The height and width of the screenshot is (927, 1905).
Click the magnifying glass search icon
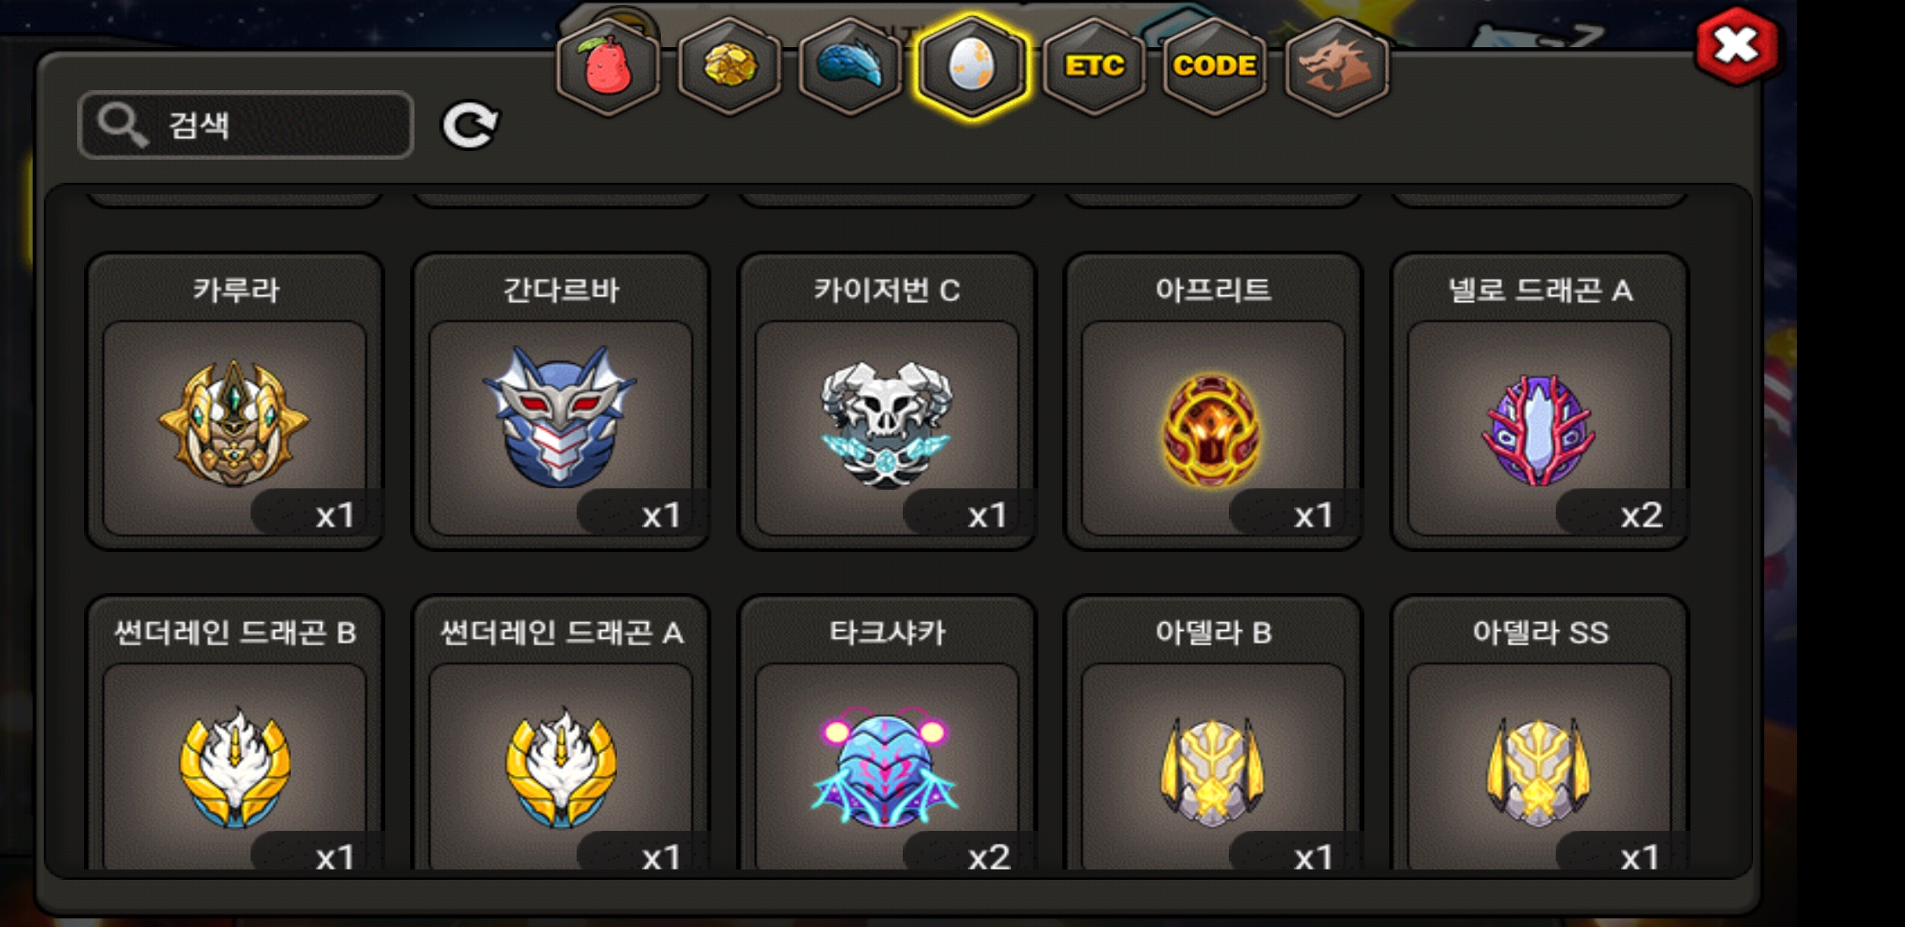click(123, 125)
